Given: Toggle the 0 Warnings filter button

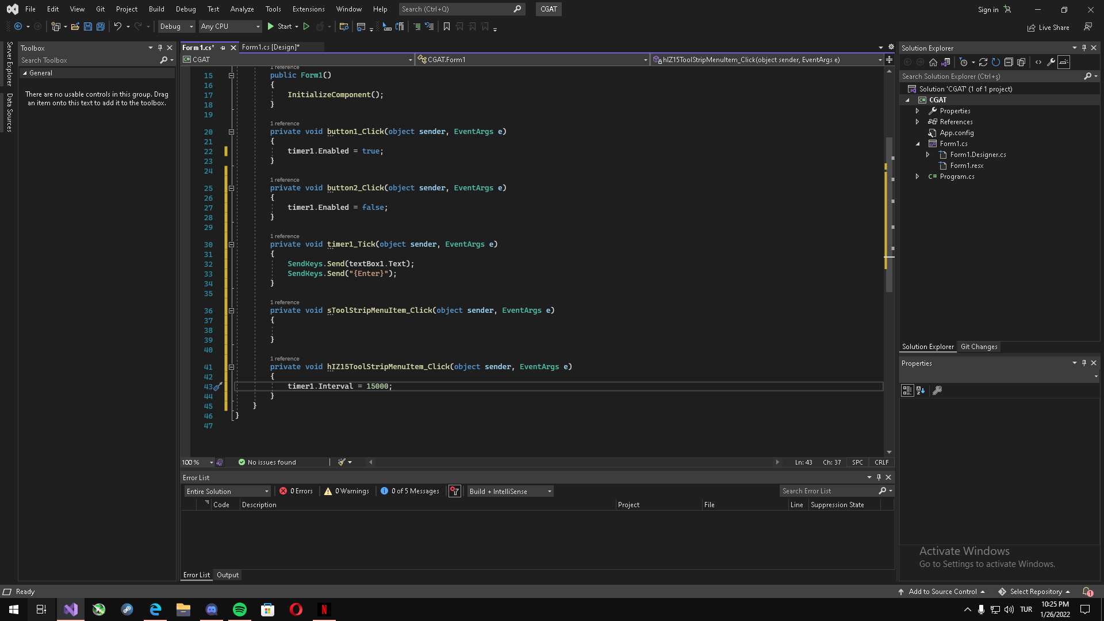Looking at the screenshot, I should 347,491.
